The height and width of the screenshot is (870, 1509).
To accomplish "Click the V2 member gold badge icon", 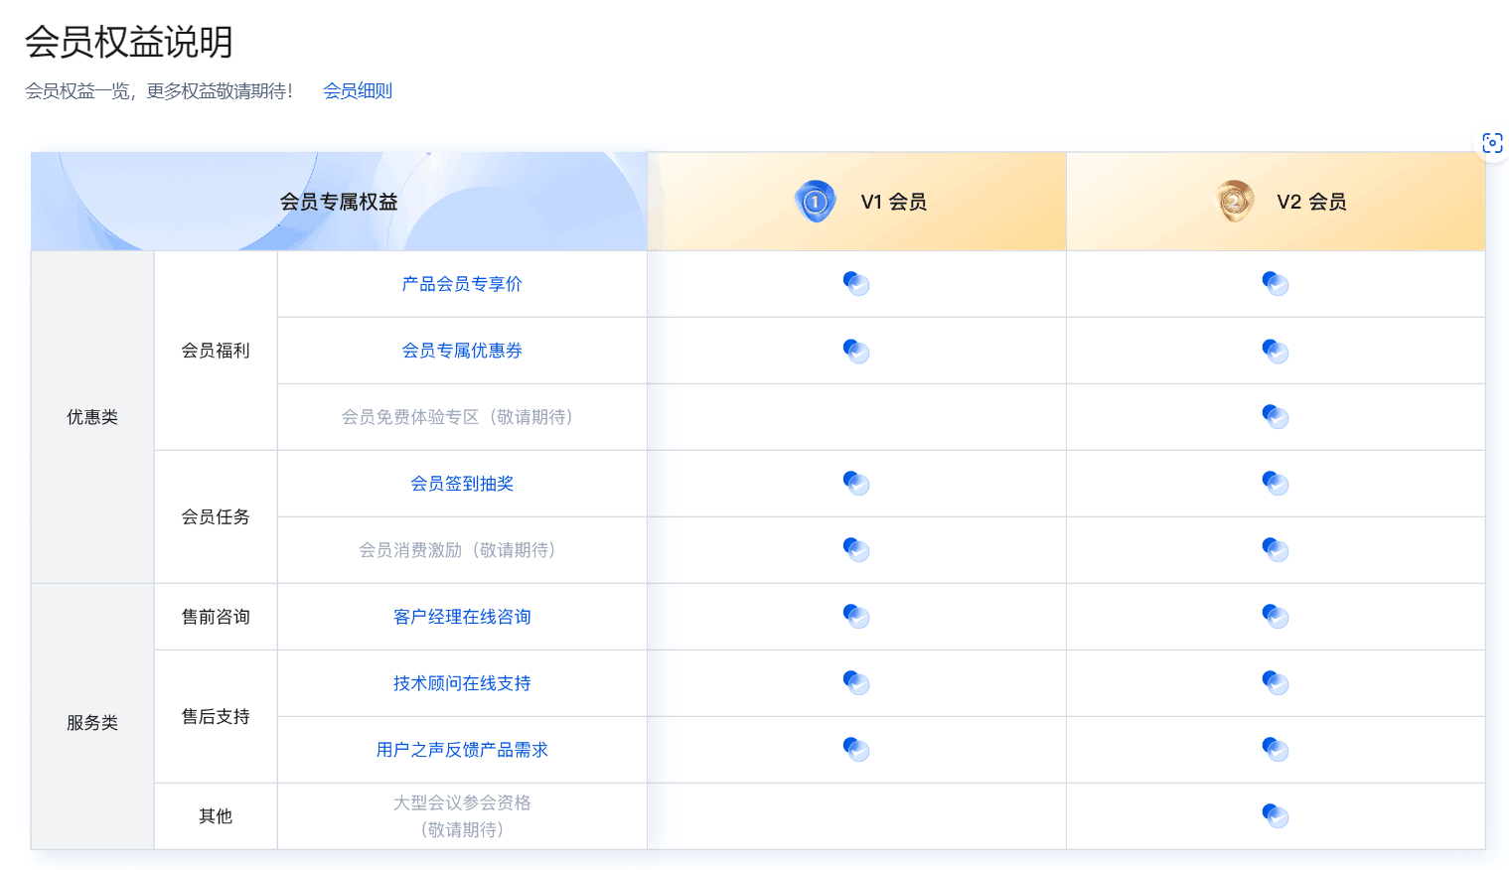I will pyautogui.click(x=1235, y=202).
